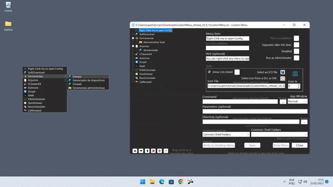Choose Gerenciador de dispositivos in submenu
Image resolution: width=333 pixels, height=187 pixels.
pyautogui.click(x=88, y=81)
